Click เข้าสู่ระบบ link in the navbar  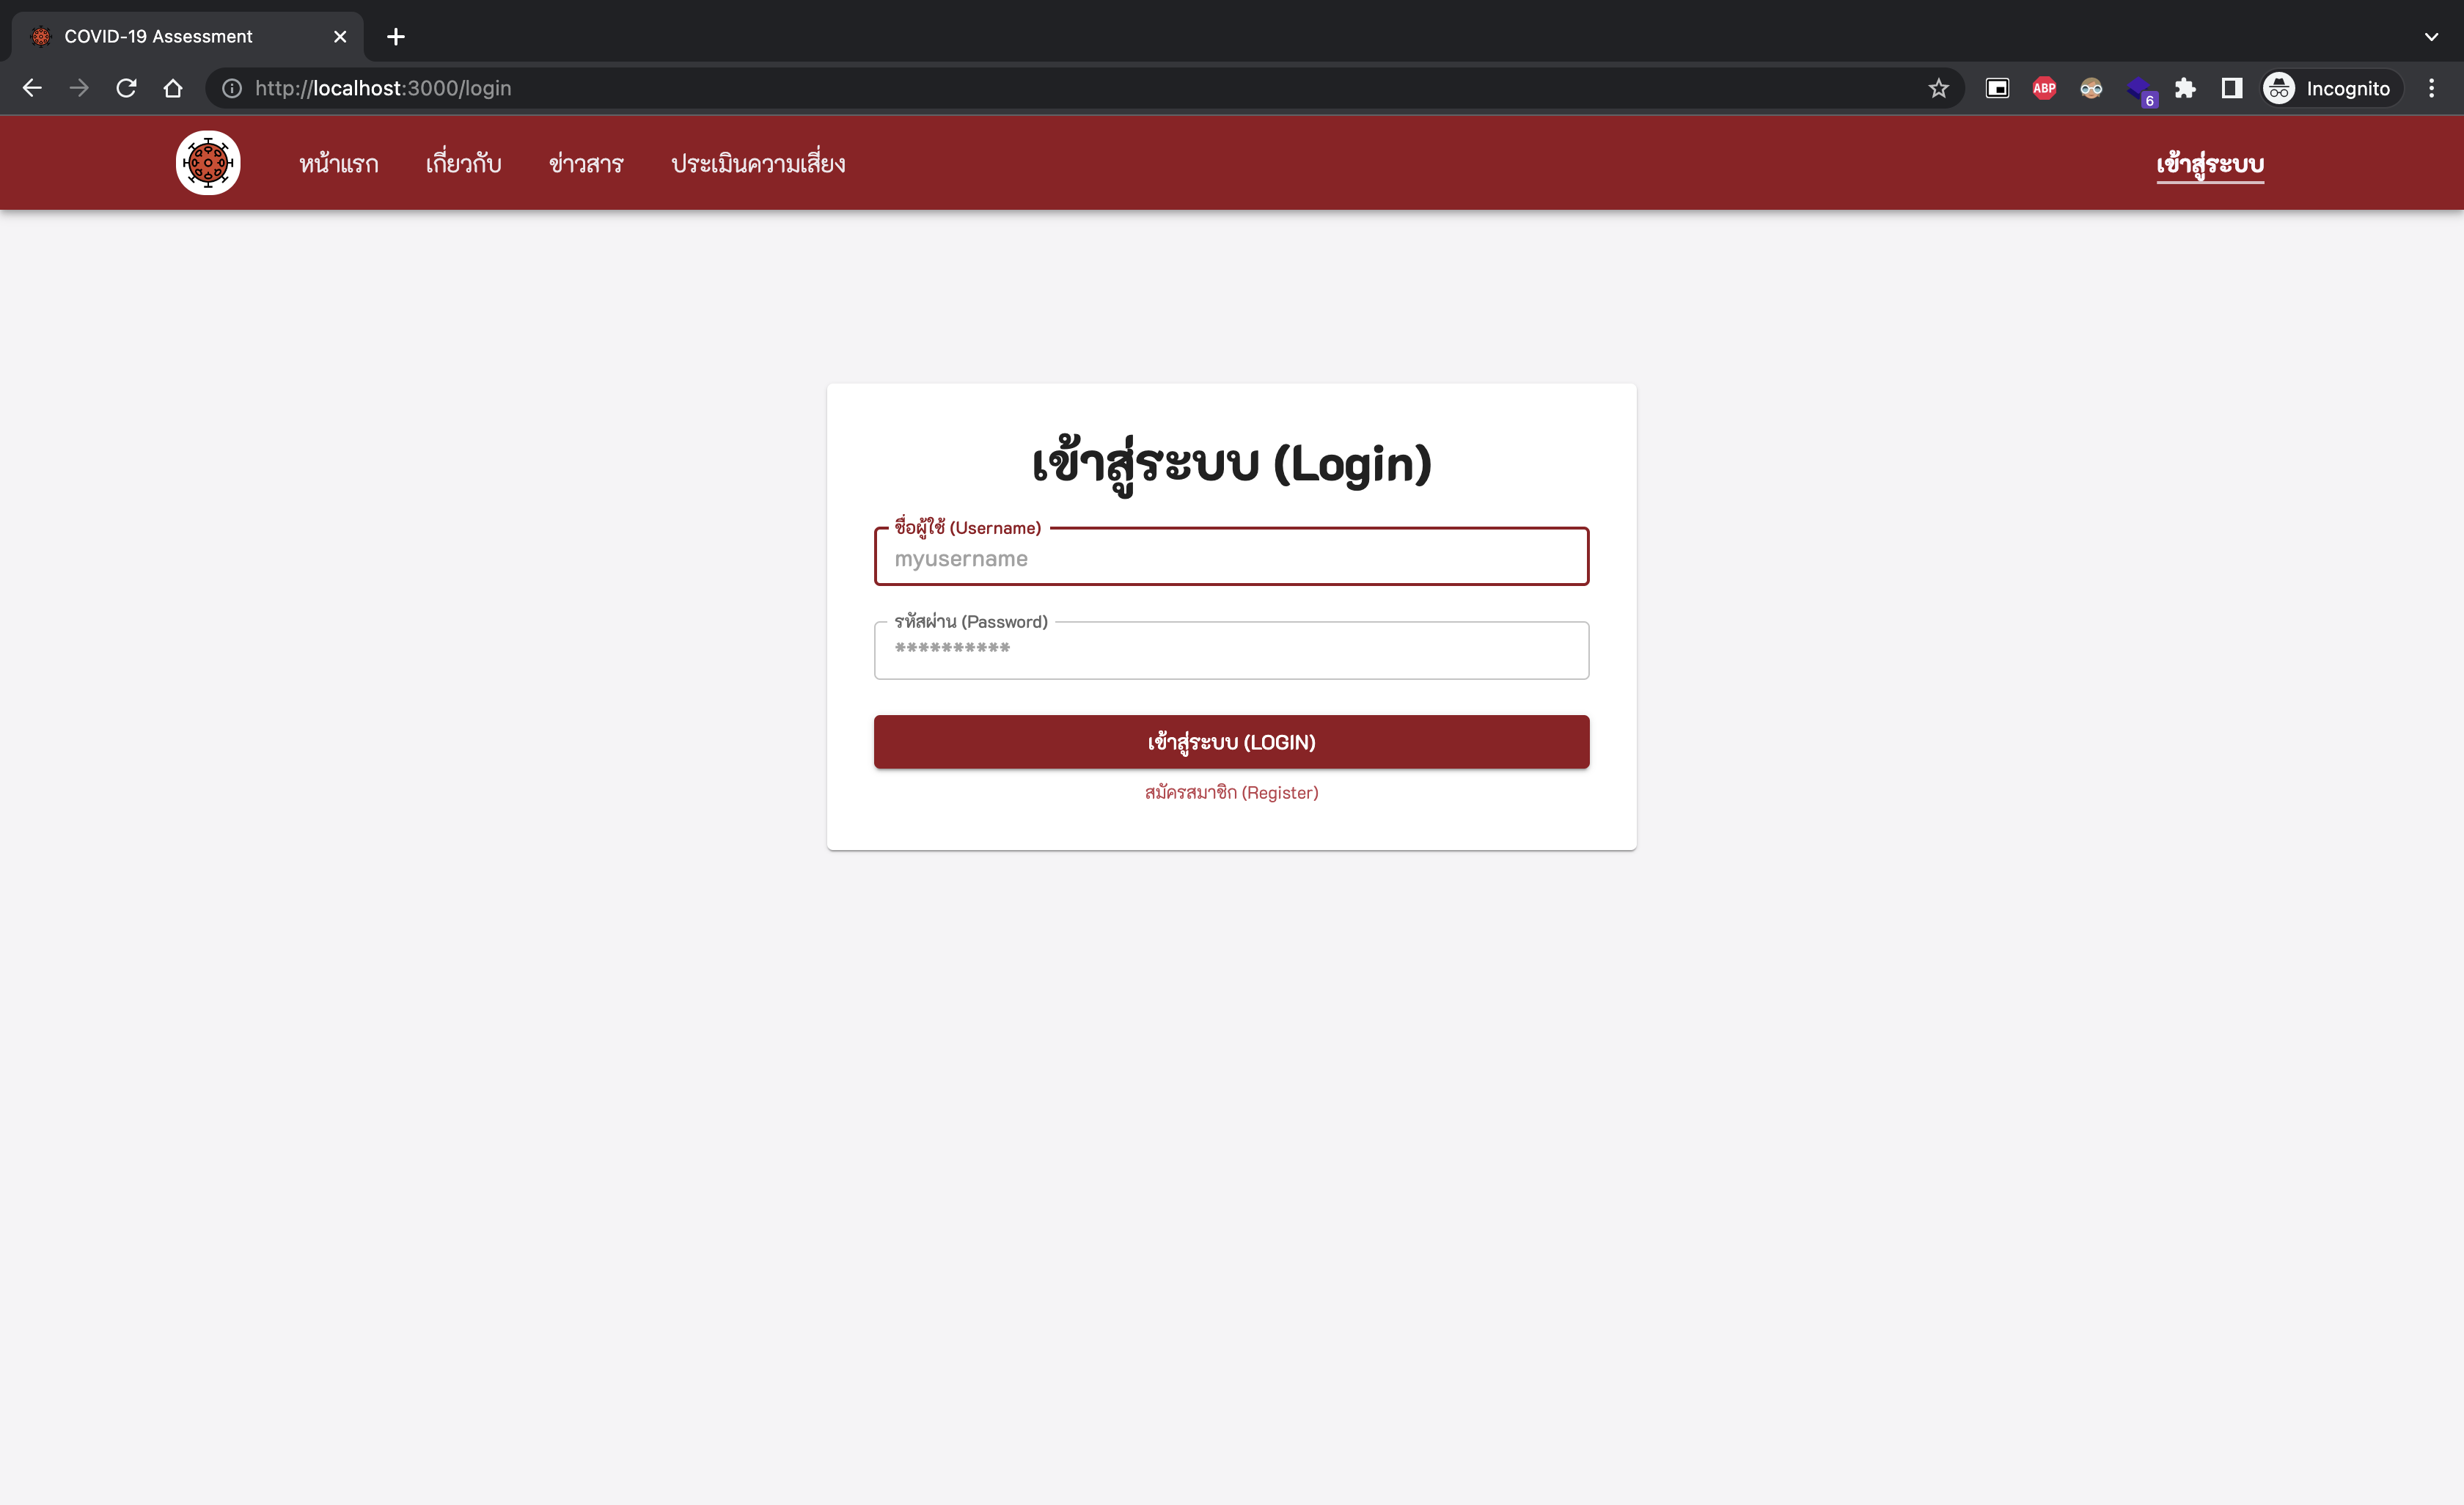coord(2210,164)
